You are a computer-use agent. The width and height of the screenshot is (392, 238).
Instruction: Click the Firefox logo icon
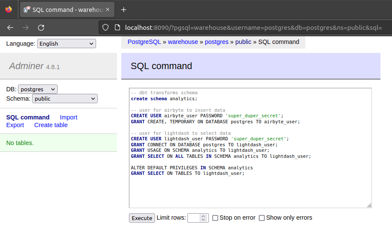click(x=9, y=9)
